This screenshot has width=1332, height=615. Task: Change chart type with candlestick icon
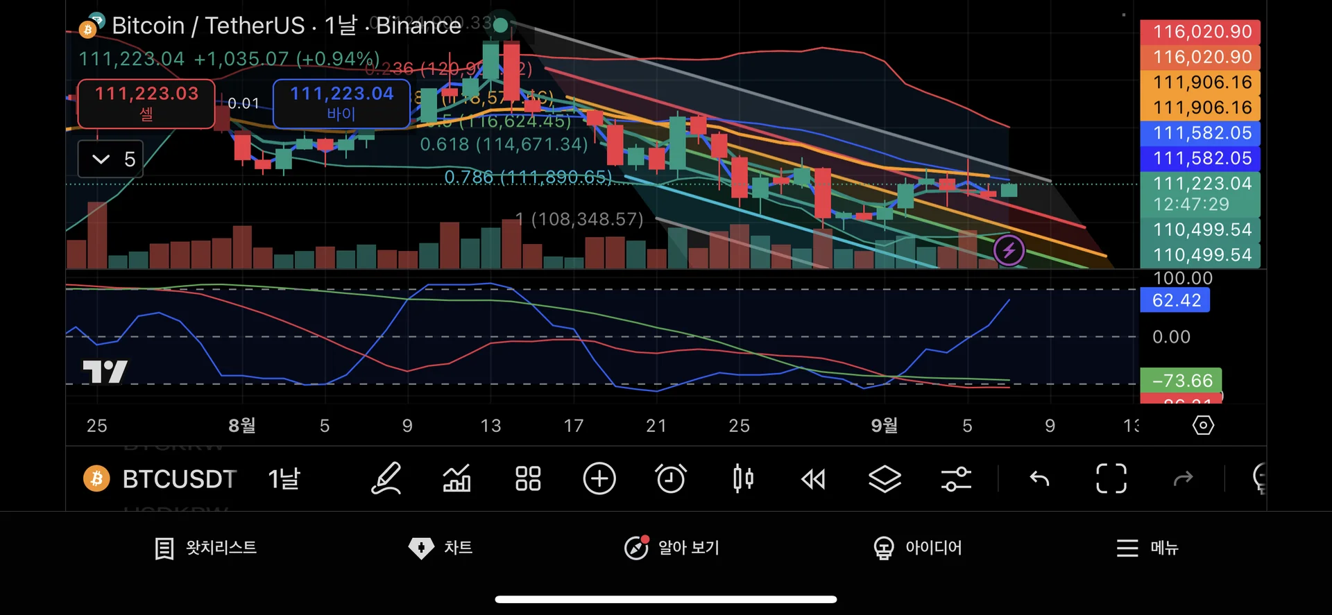pos(743,478)
